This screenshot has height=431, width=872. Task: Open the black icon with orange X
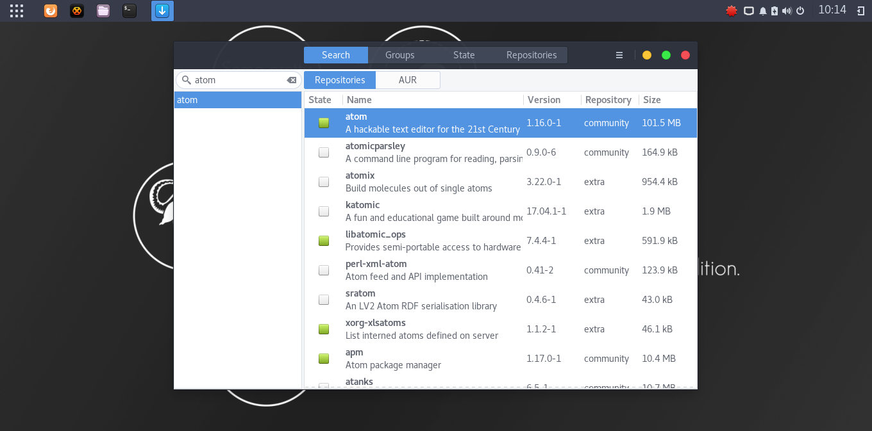click(x=77, y=11)
